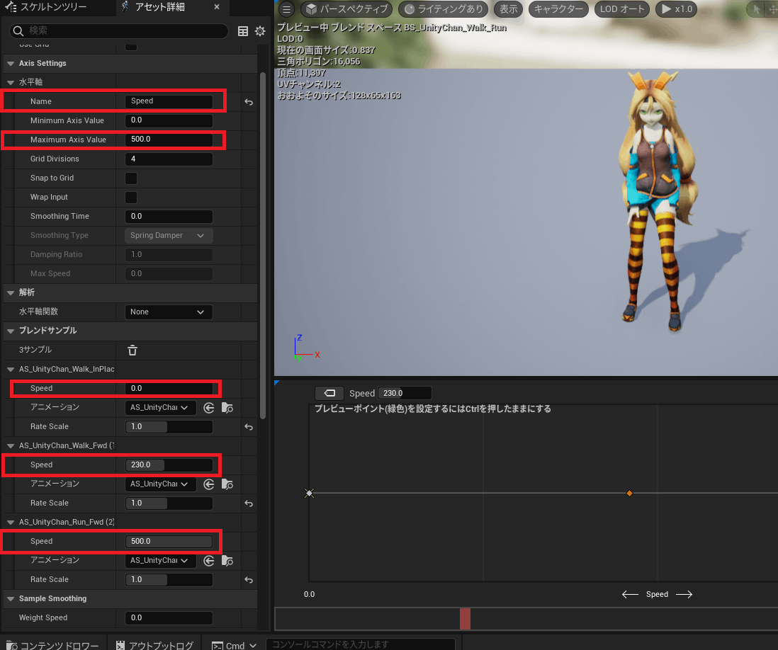
Task: Click the Walk_InPlace Rate Scale slider
Action: pyautogui.click(x=169, y=427)
